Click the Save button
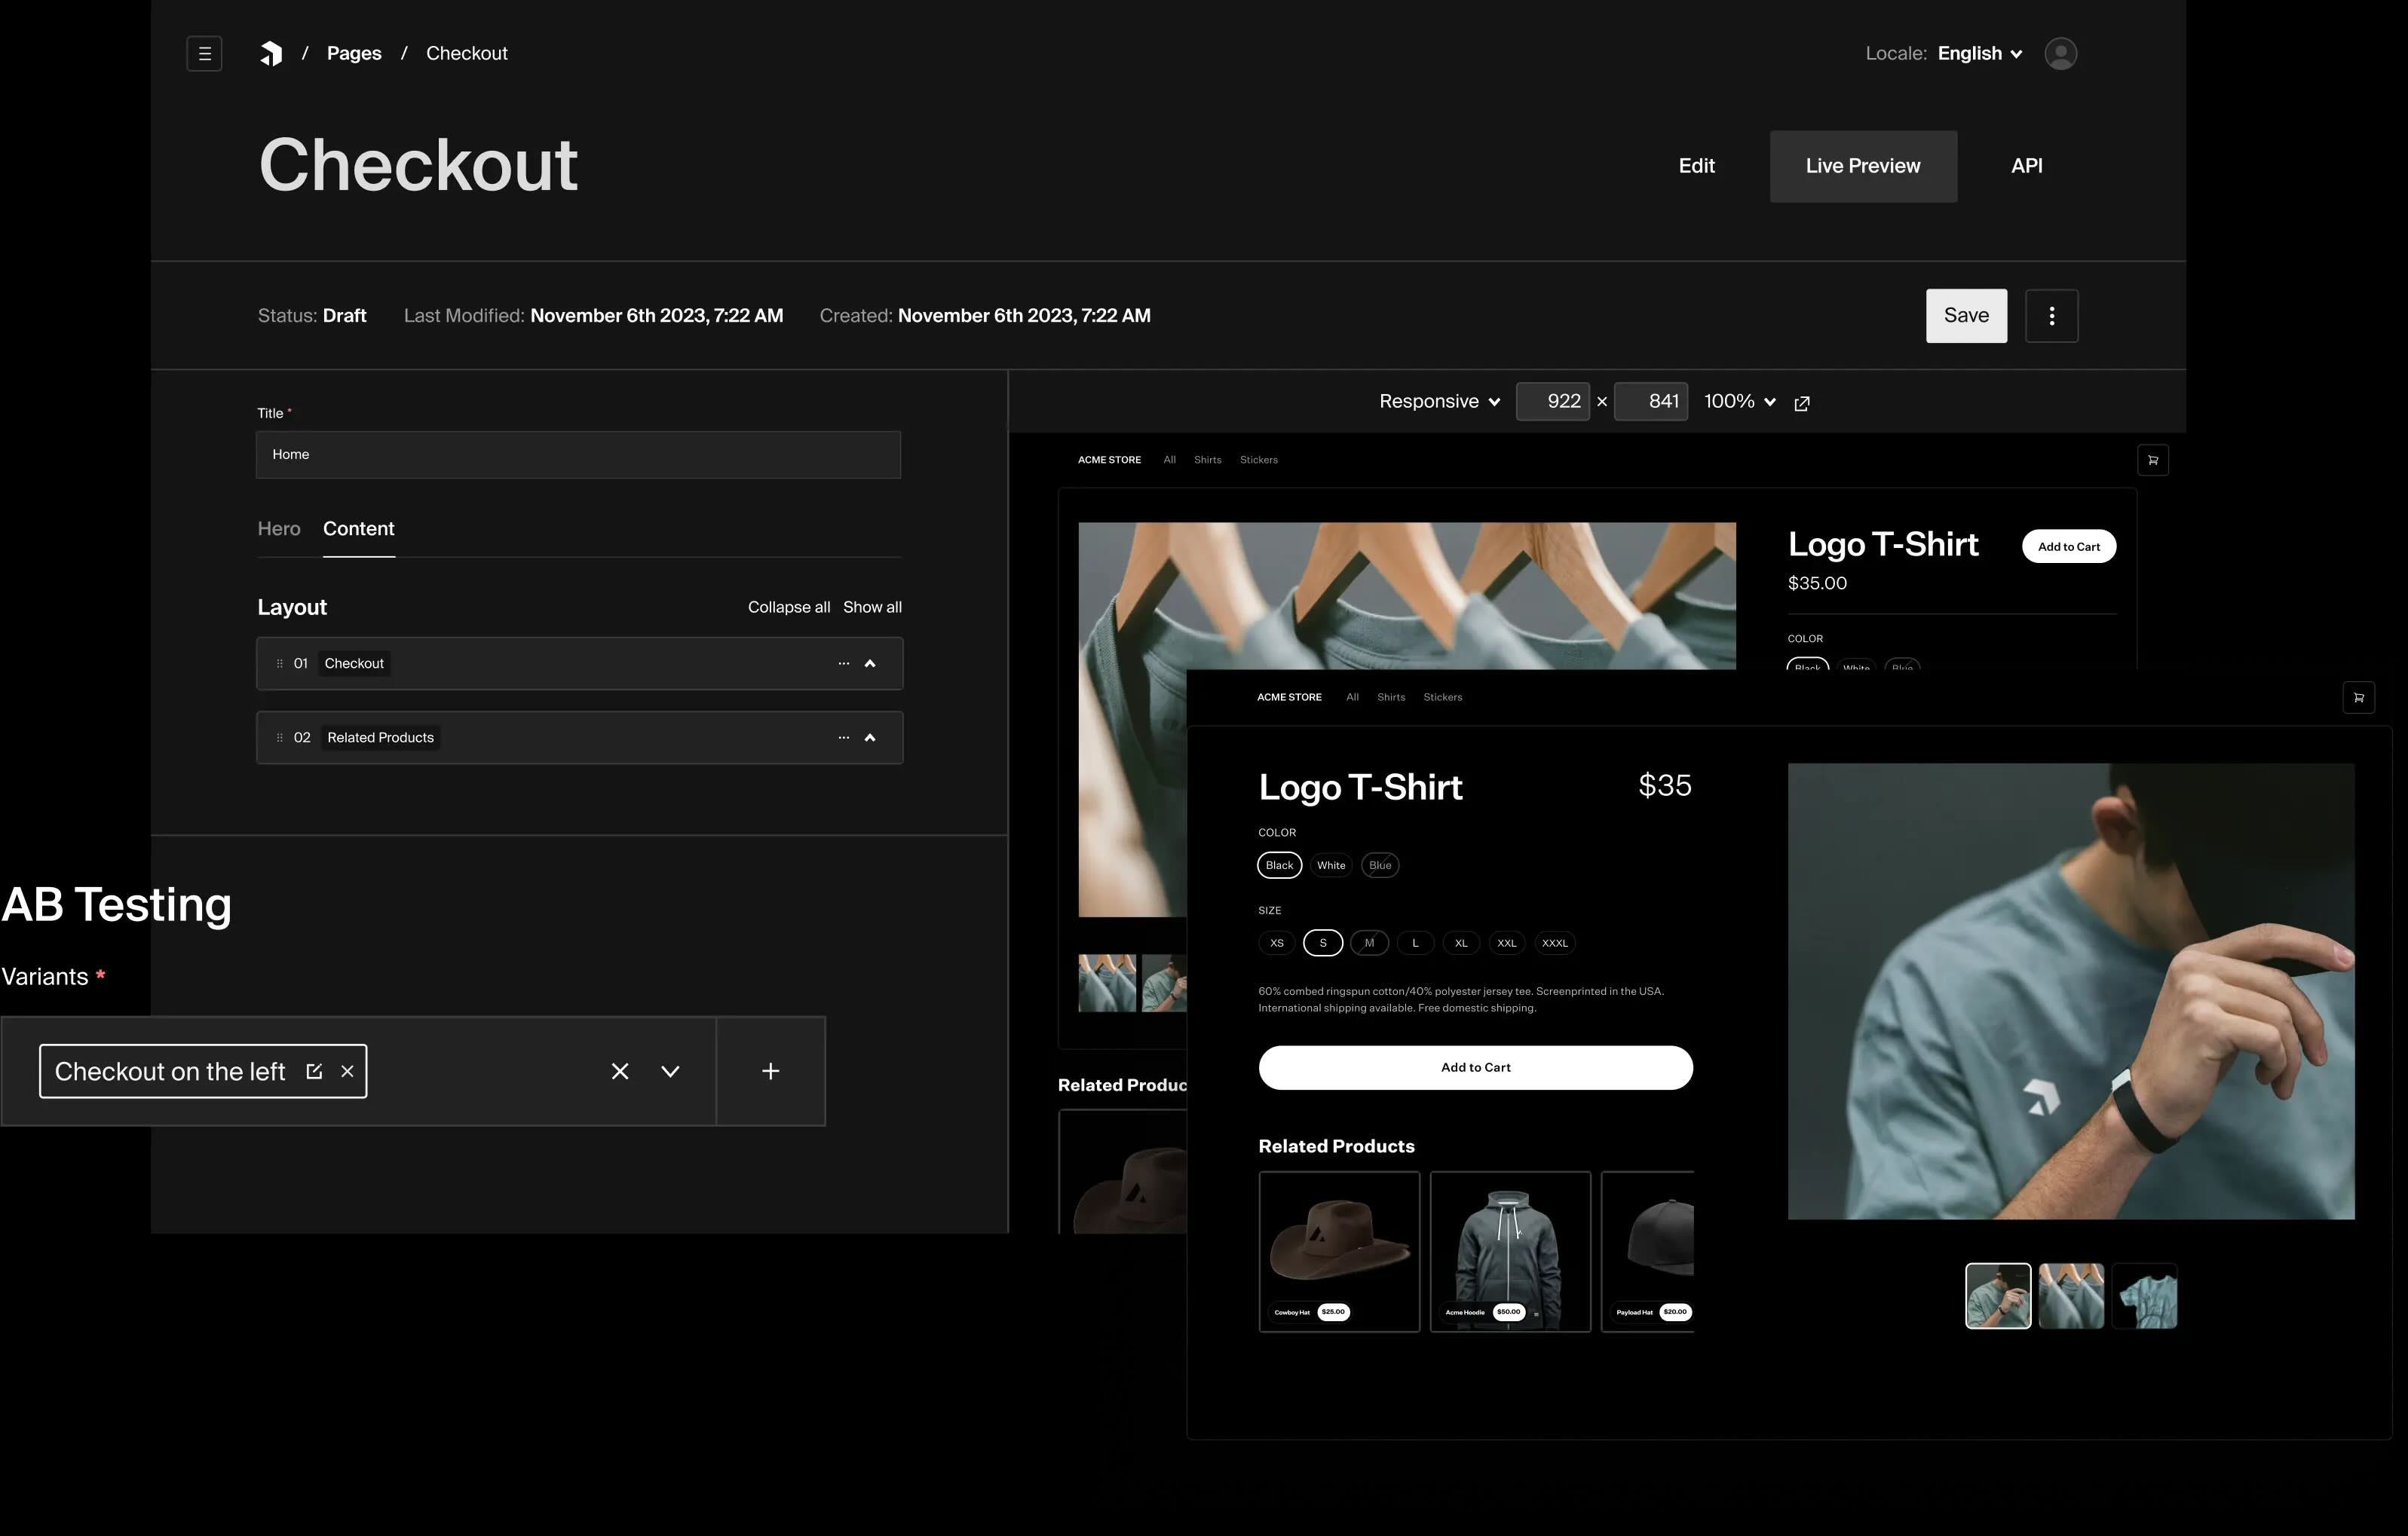The image size is (2408, 1536). 1965,316
